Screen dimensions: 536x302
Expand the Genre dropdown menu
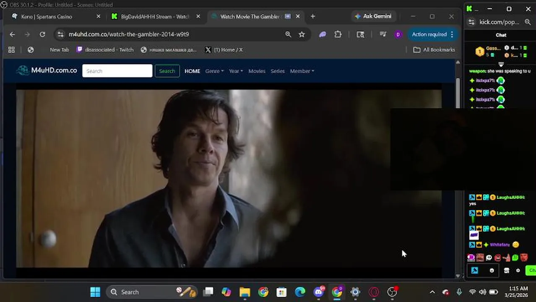click(x=214, y=71)
